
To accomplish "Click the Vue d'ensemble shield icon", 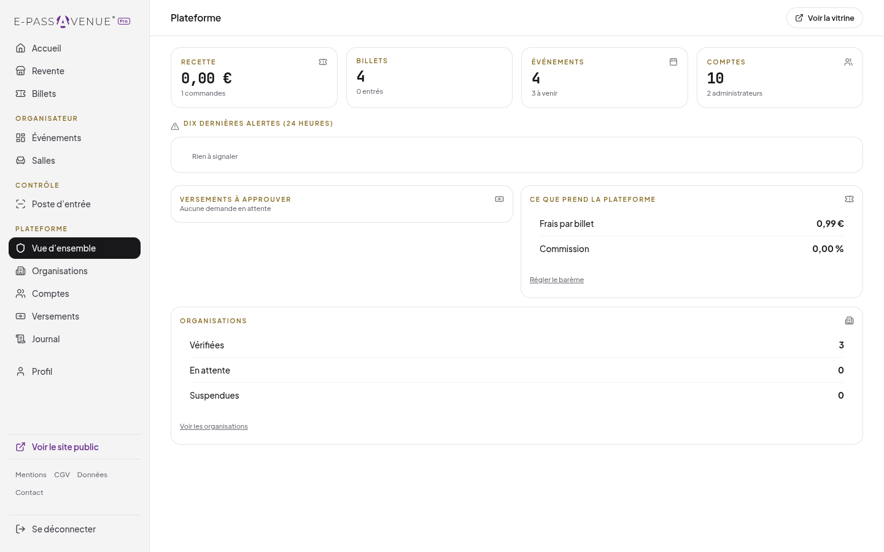I will [21, 248].
